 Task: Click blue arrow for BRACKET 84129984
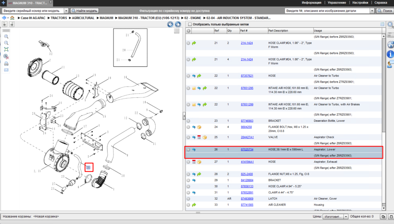coord(194,180)
